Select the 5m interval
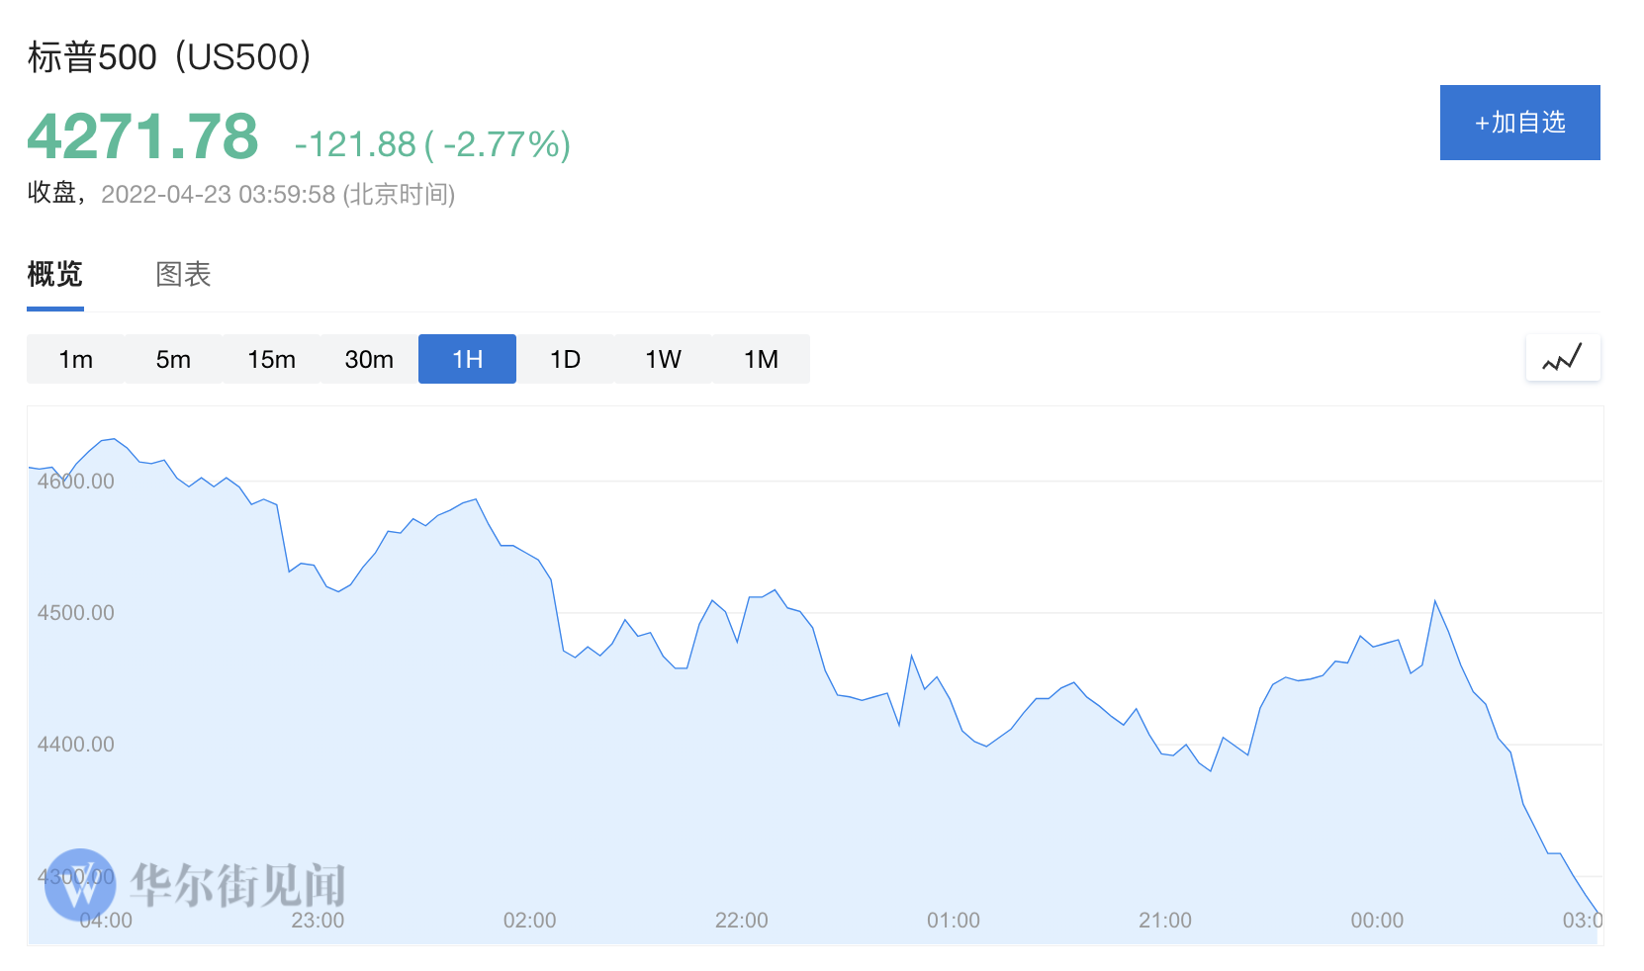The height and width of the screenshot is (971, 1644). click(x=173, y=359)
